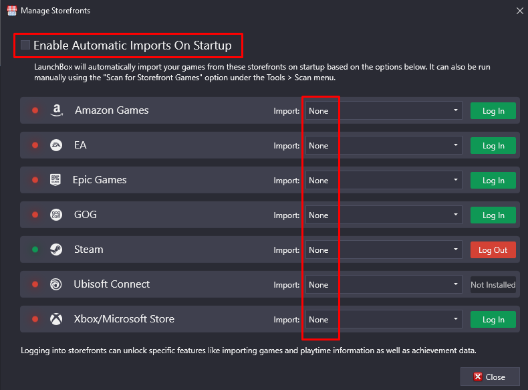Viewport: 528px width, 390px height.
Task: Click the Import label in Steam row
Action: click(x=286, y=250)
